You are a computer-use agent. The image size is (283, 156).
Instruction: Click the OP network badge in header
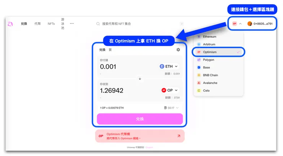pos(234,24)
